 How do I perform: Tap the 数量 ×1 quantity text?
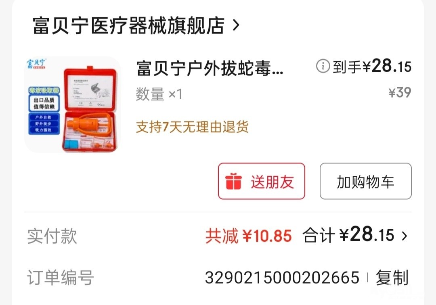click(x=159, y=94)
